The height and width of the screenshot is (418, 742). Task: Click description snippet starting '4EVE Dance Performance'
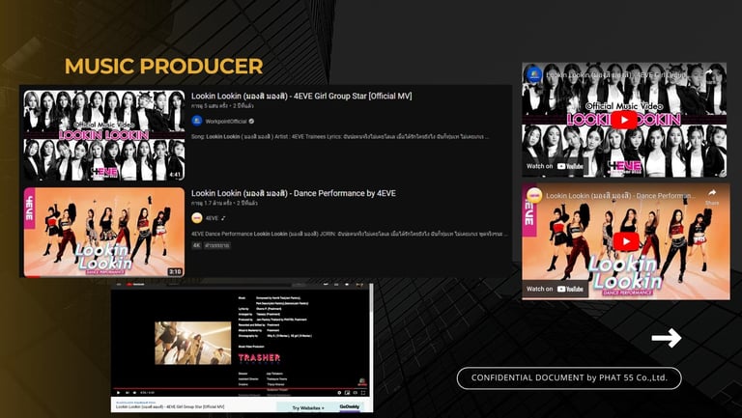pos(350,234)
